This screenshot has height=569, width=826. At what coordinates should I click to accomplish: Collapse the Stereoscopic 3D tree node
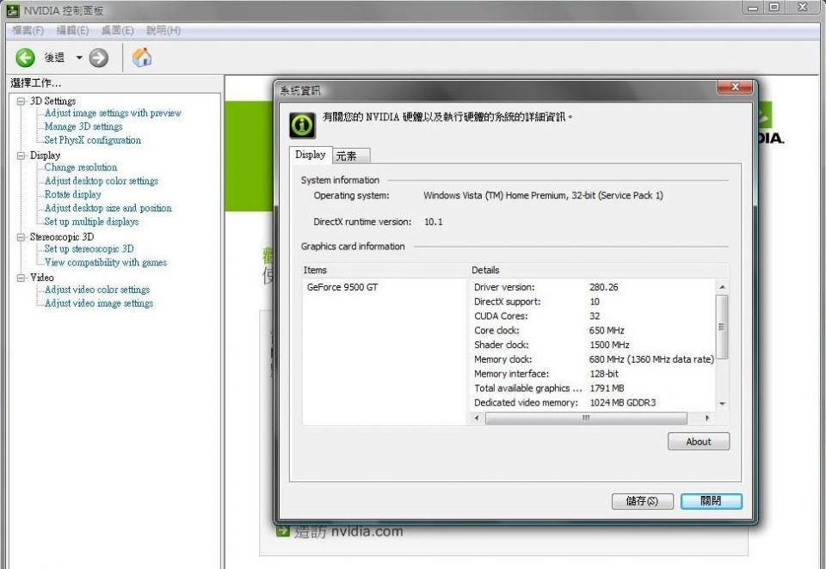pos(19,236)
